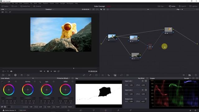This screenshot has width=199, height=112.
Task: Open the Workspace menu
Action: (x=70, y=3)
